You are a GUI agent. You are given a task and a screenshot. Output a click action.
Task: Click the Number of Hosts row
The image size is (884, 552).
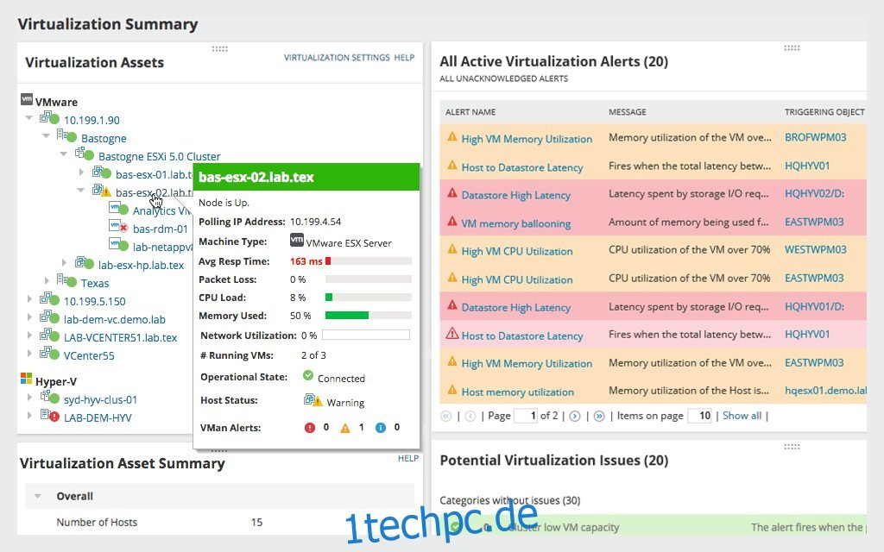(220, 522)
